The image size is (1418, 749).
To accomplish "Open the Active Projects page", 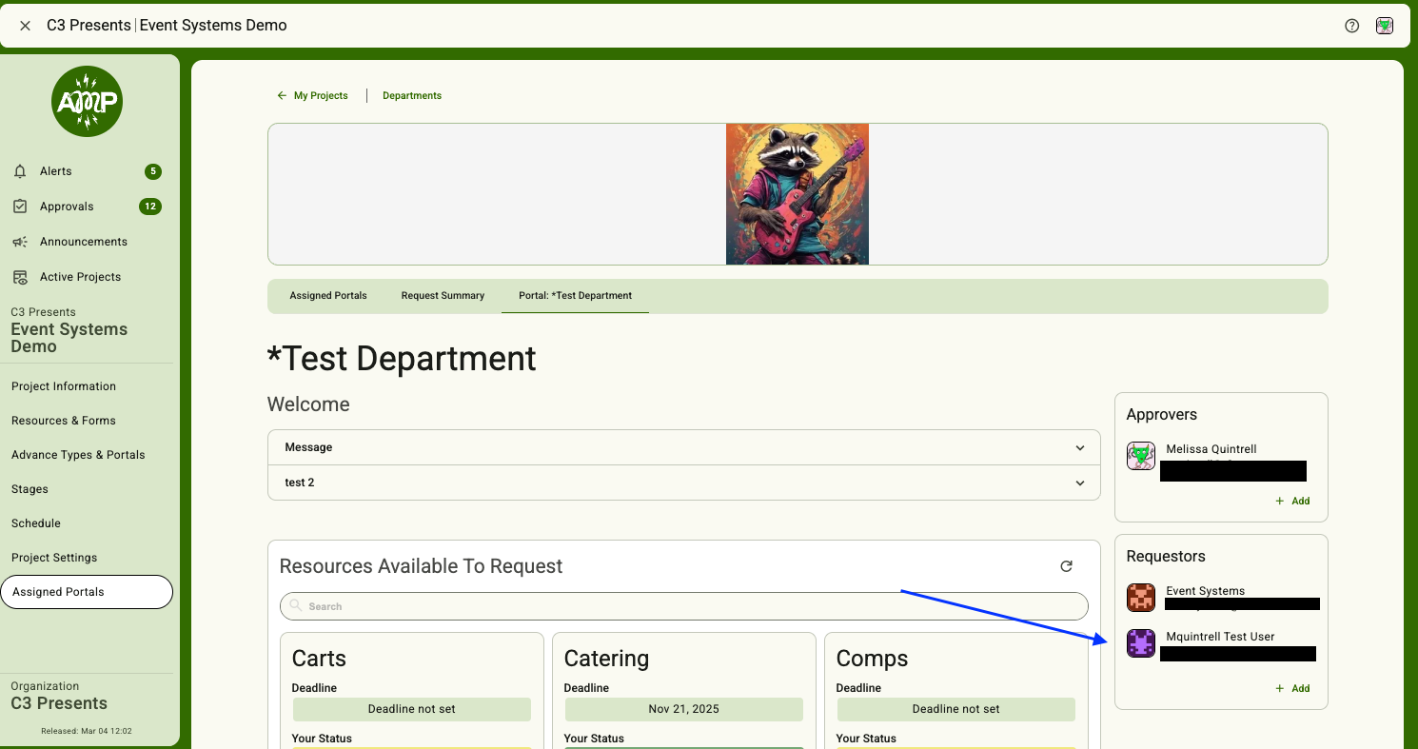I will (x=80, y=277).
